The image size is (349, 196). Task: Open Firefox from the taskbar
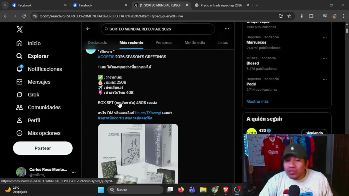pyautogui.click(x=181, y=190)
